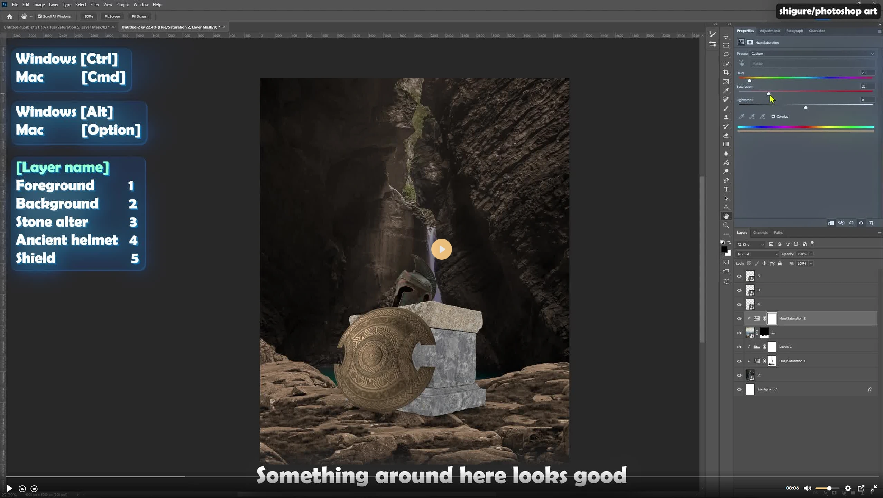Hide the Background layer visibility
This screenshot has width=883, height=498.
point(739,390)
